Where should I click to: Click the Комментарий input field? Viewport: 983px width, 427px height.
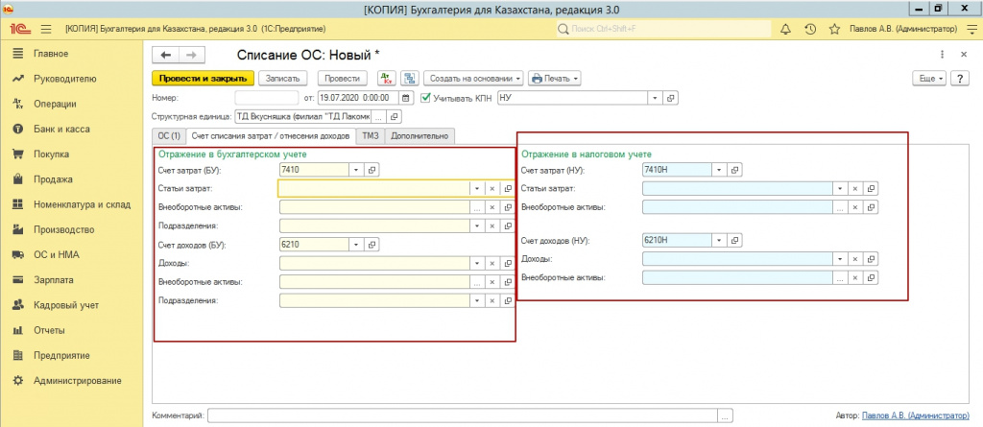coord(463,415)
